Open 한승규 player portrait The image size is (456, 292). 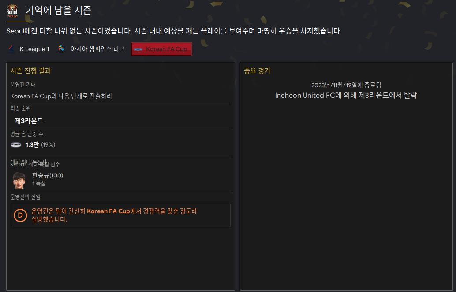tap(19, 181)
